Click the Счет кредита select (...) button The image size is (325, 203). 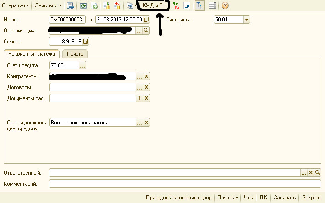[82, 65]
